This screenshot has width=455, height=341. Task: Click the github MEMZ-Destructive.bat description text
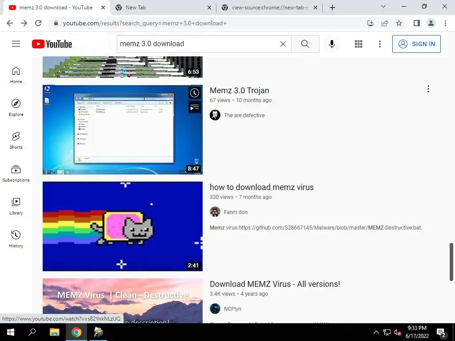click(316, 228)
